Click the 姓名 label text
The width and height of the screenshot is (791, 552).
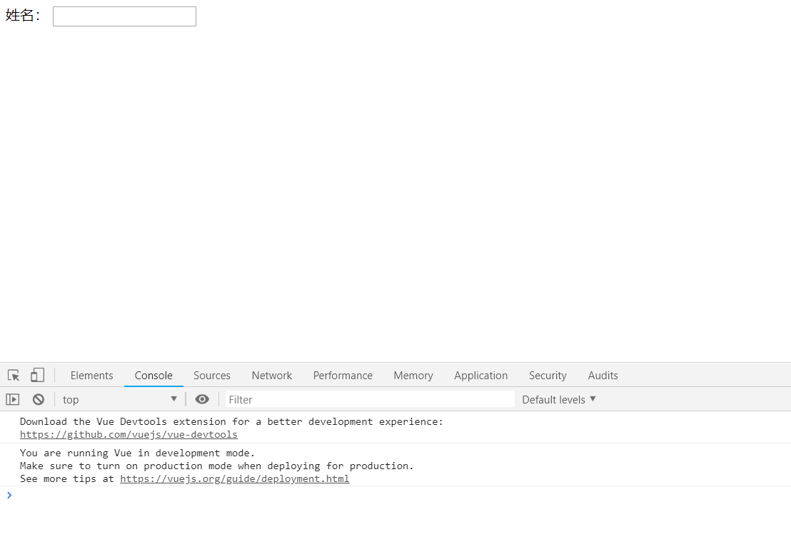click(23, 16)
